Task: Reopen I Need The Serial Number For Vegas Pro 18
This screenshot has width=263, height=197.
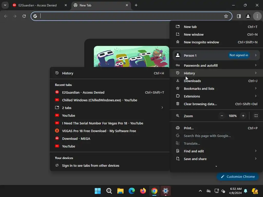Action: [x=109, y=123]
